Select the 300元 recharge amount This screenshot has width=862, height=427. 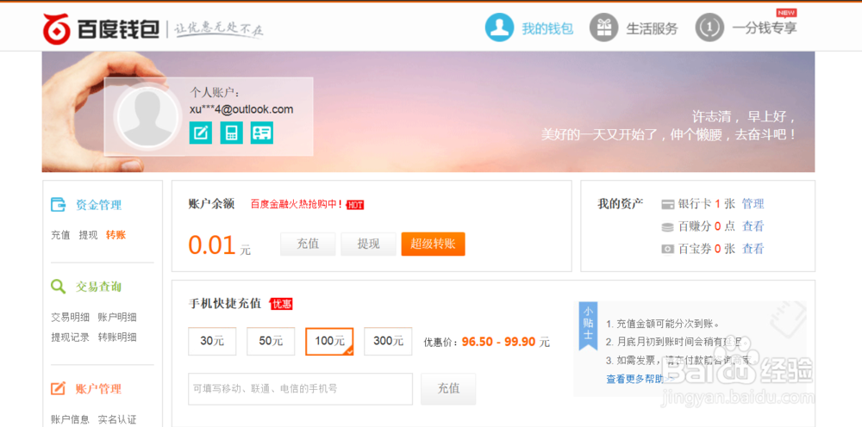388,341
